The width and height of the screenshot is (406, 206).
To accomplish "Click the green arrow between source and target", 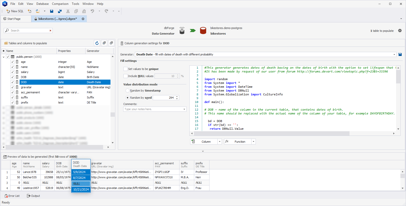I will pos(193,31).
